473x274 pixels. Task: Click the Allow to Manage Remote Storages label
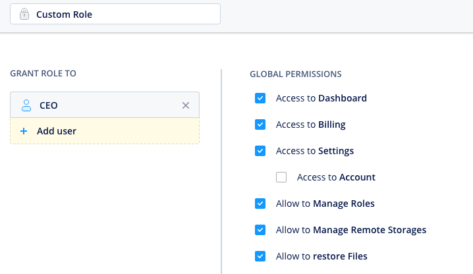click(x=350, y=230)
